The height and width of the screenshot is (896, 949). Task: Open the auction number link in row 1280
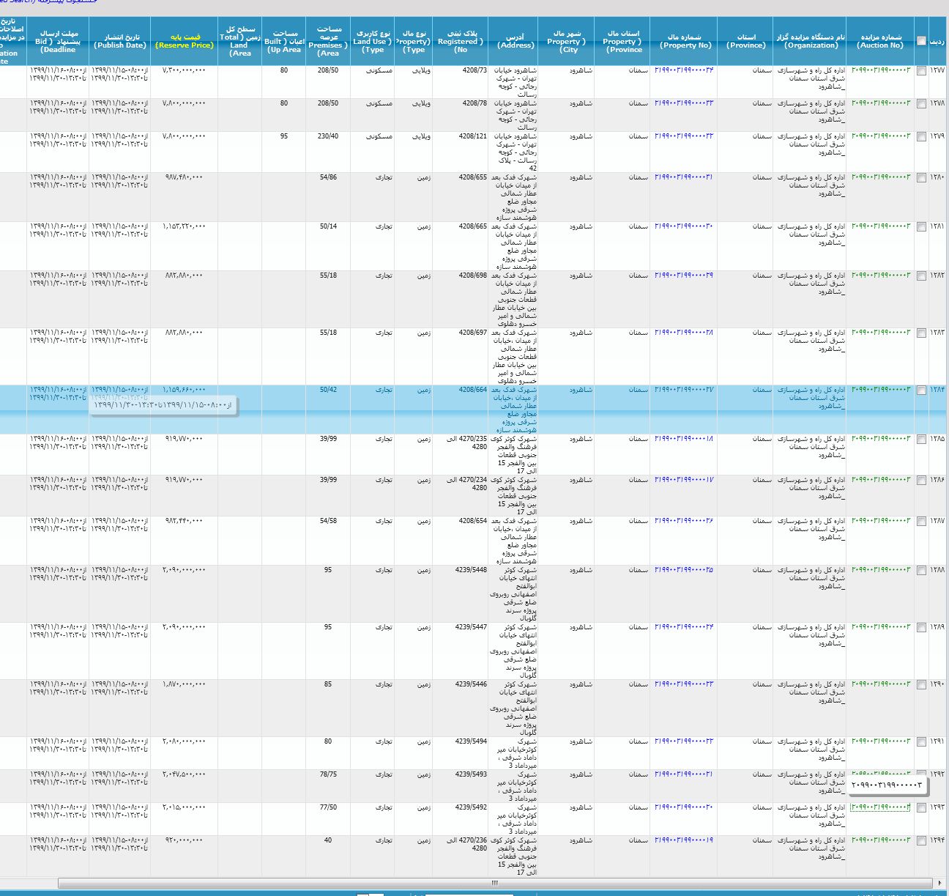click(882, 177)
